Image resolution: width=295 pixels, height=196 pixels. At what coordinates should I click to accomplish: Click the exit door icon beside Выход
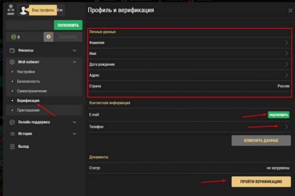(x=12, y=146)
